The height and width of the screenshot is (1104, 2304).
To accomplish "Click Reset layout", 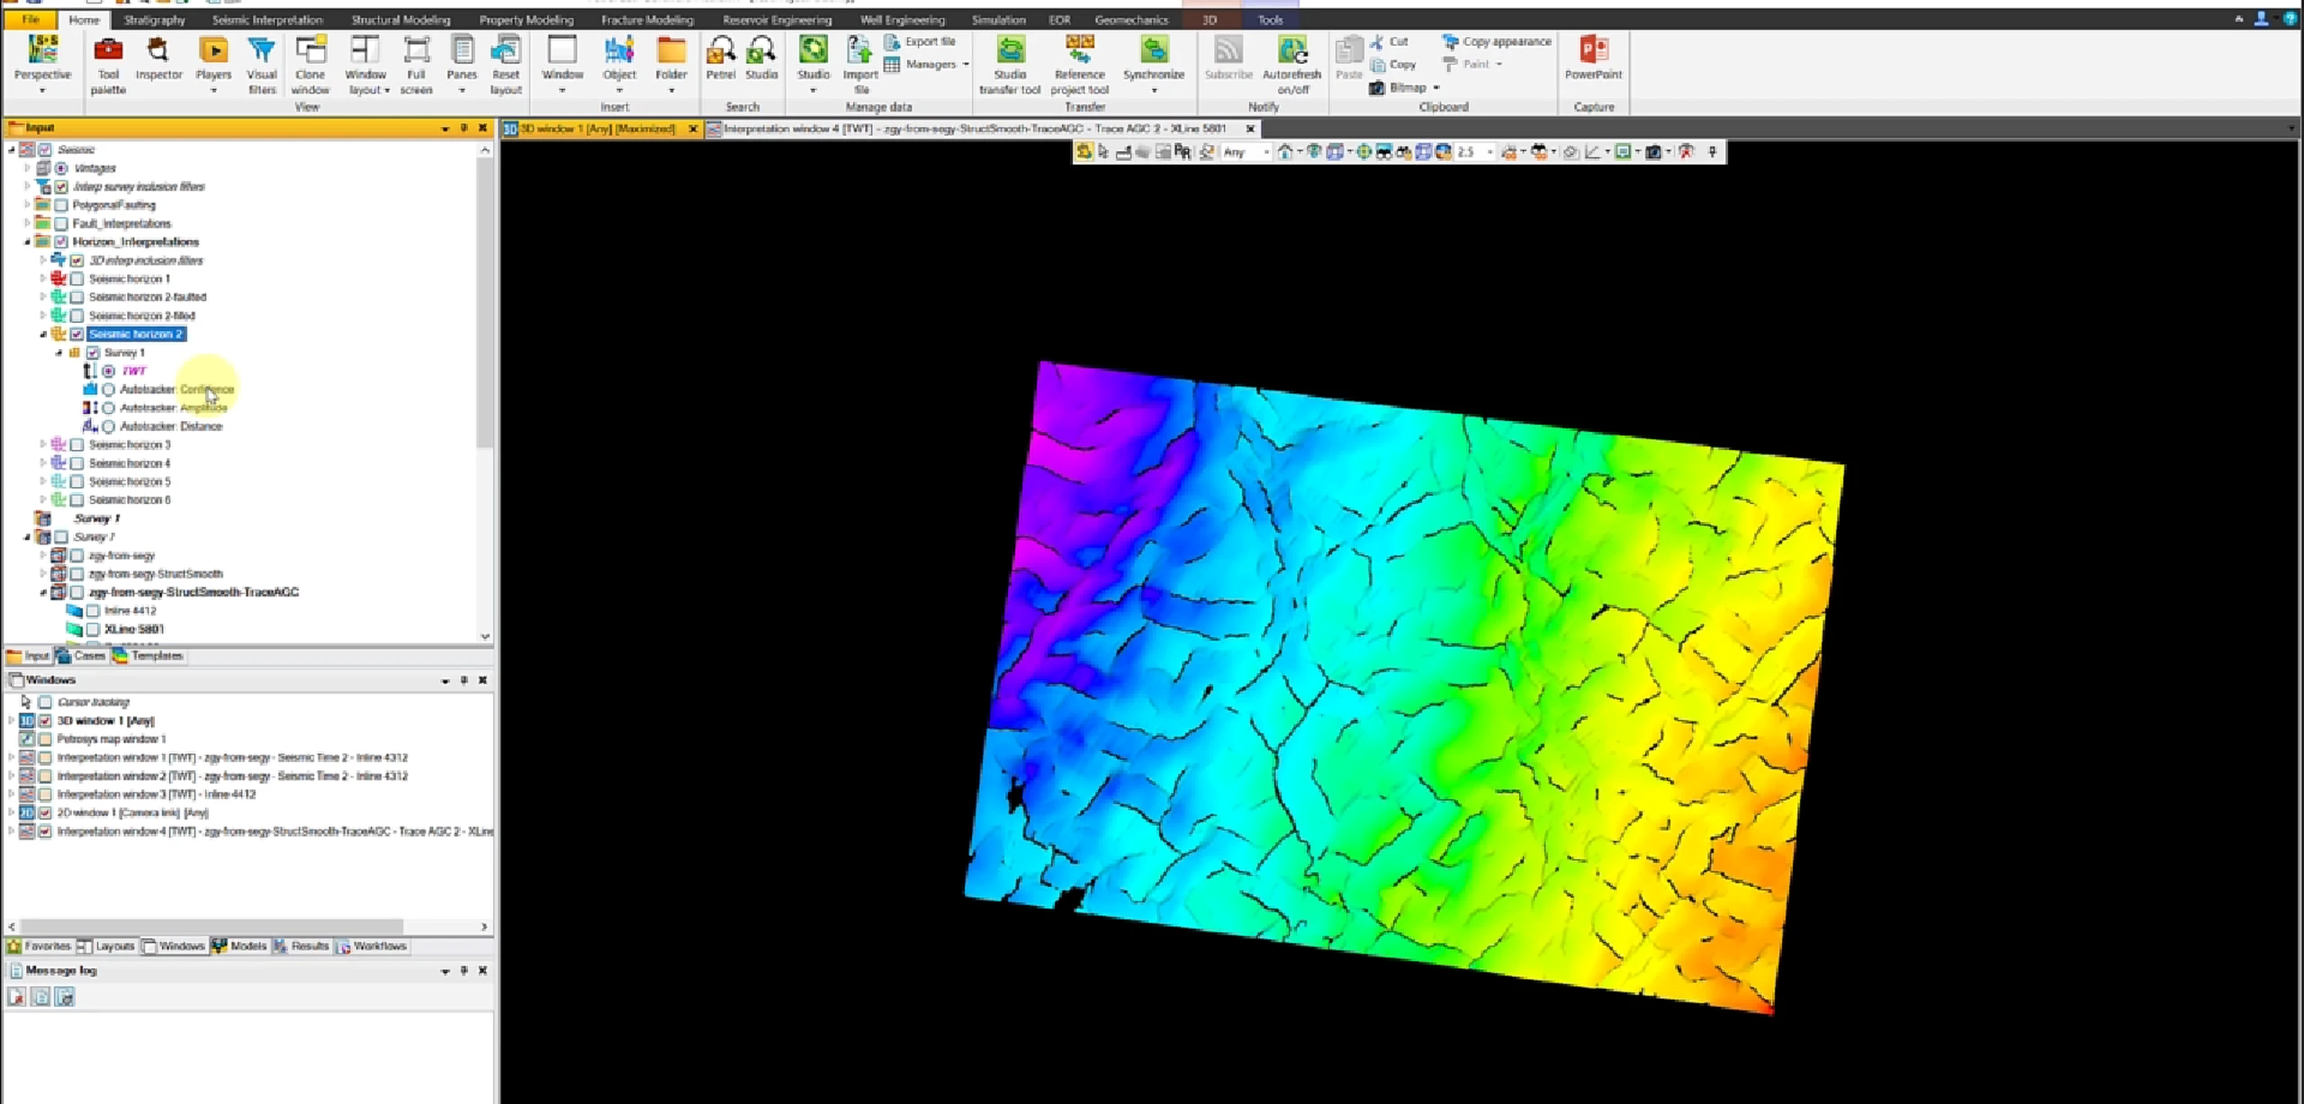I will click(506, 65).
